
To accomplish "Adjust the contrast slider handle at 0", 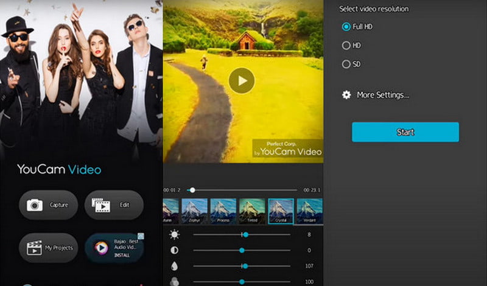I will (242, 250).
